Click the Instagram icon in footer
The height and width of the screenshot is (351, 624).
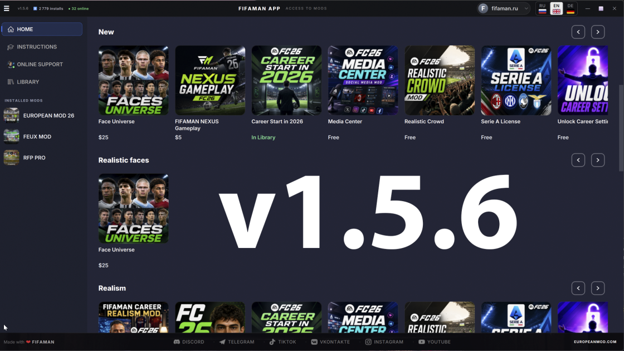[x=368, y=342]
